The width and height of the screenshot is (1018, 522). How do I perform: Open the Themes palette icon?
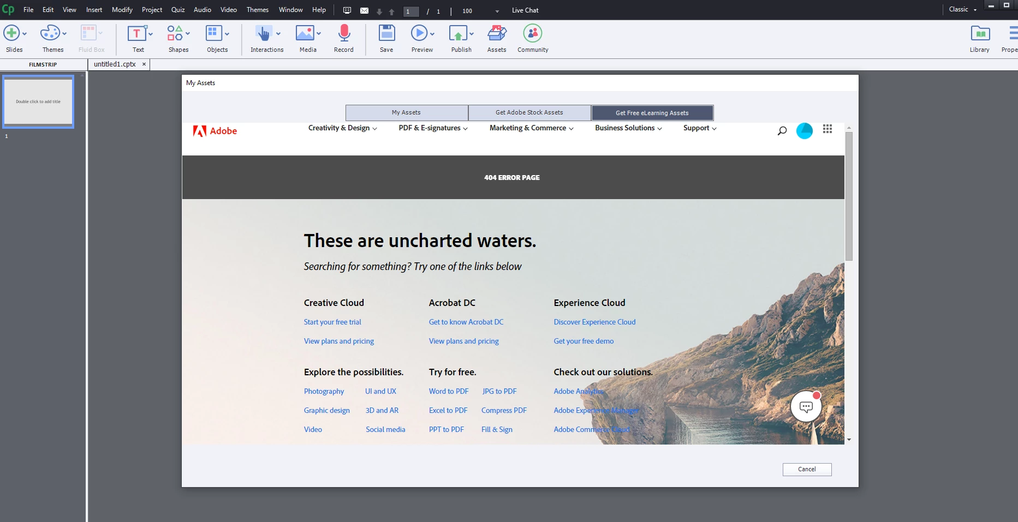coord(50,33)
